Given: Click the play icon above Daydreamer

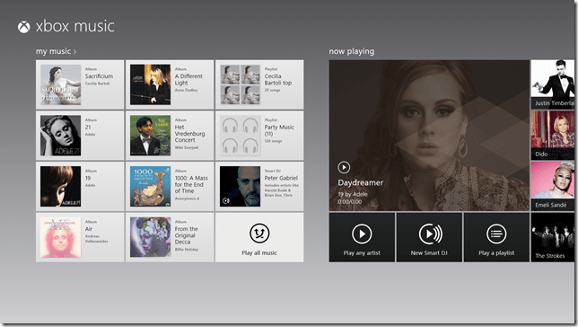Looking at the screenshot, I should pos(344,167).
